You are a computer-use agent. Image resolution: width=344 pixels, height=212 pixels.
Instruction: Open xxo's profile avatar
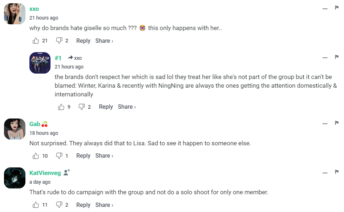(x=15, y=14)
